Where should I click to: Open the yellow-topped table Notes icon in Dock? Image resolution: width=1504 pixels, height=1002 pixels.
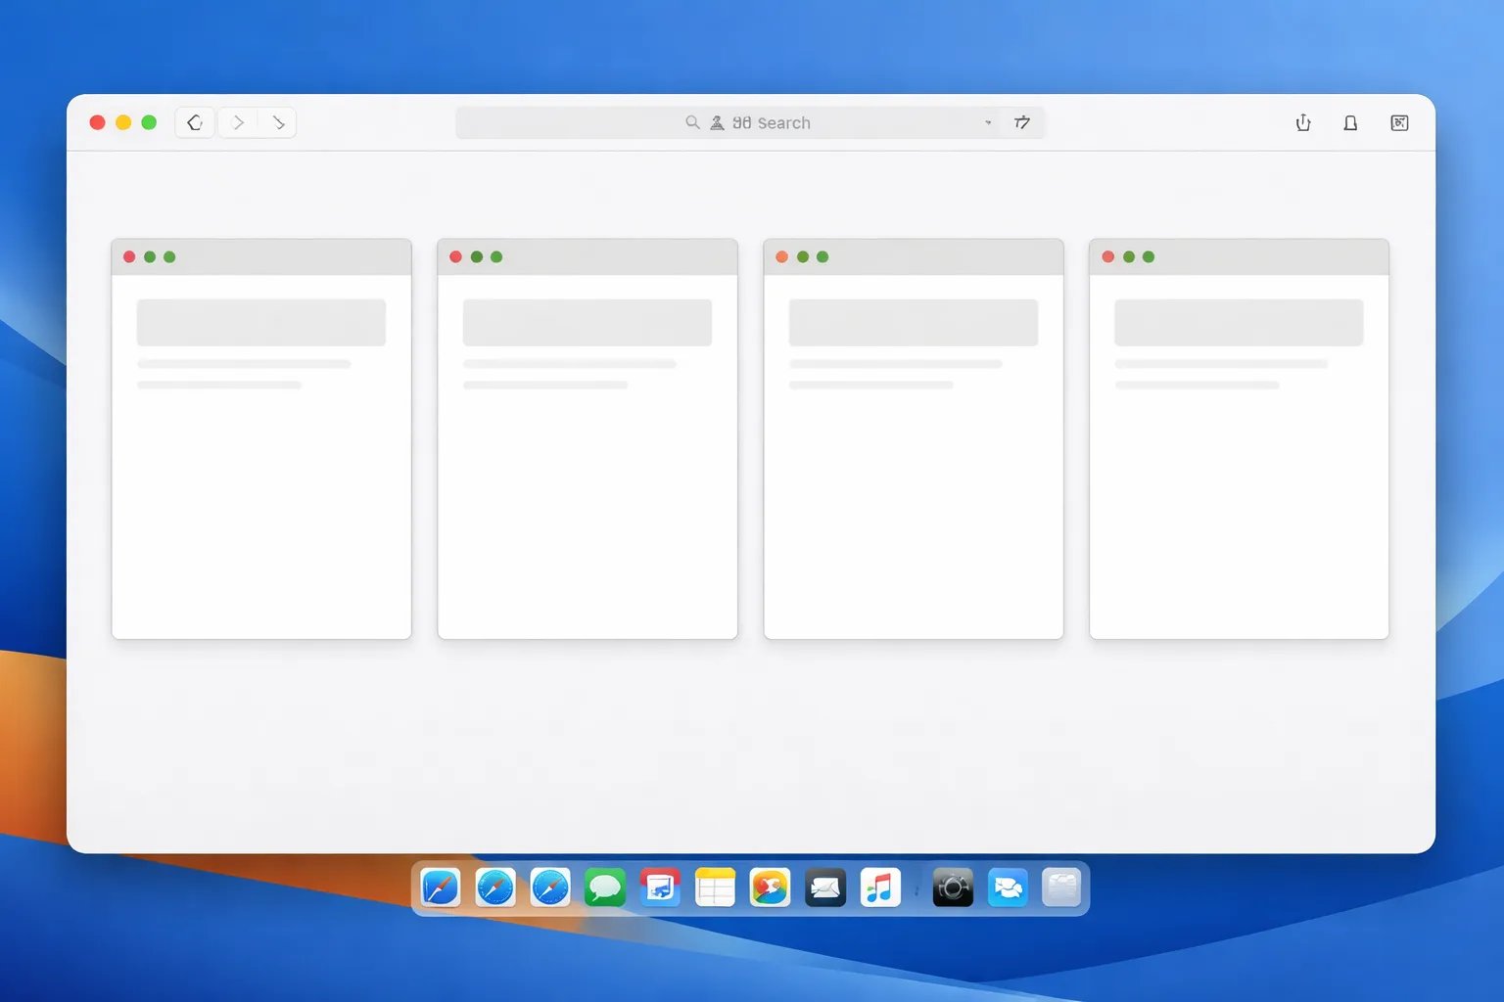(x=715, y=888)
